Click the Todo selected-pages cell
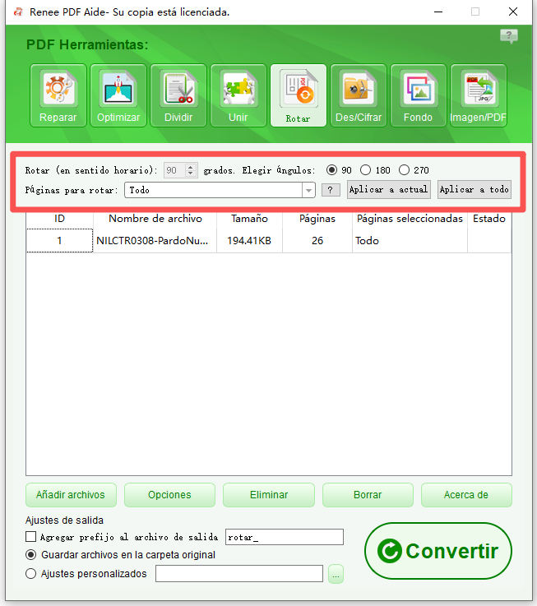537x606 pixels. click(x=410, y=241)
